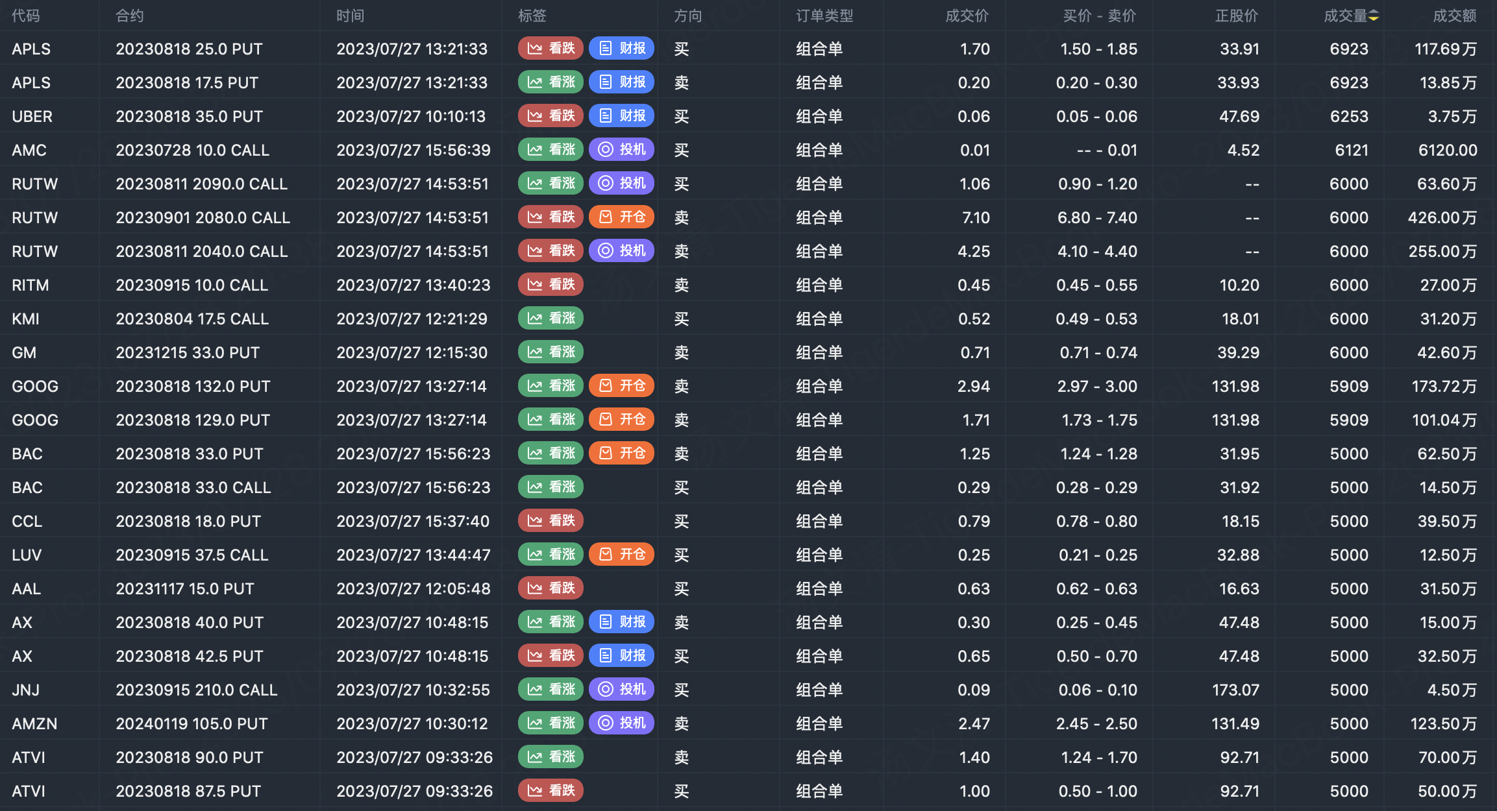Click the 成交额 column header
This screenshot has width=1497, height=811.
1455,16
